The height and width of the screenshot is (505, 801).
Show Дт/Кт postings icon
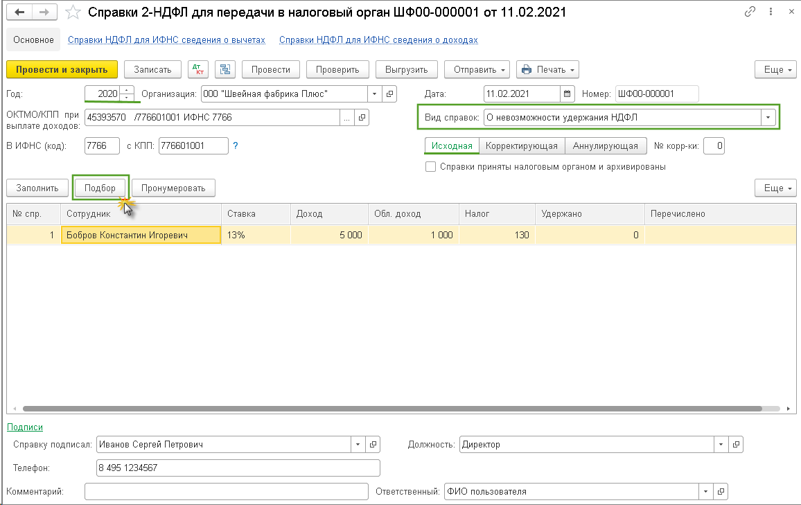pyautogui.click(x=197, y=69)
